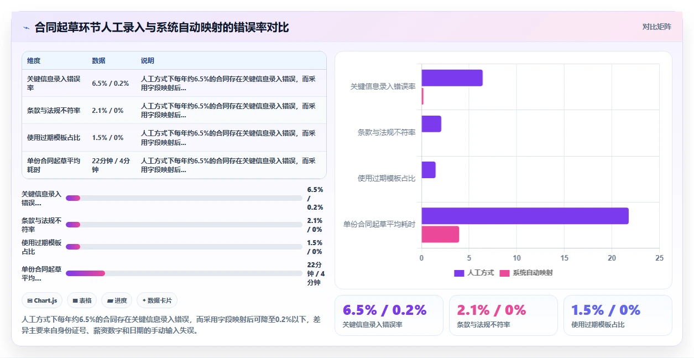Click the 关键信息录入错误率 progress bar
The width and height of the screenshot is (694, 358).
pyautogui.click(x=184, y=198)
